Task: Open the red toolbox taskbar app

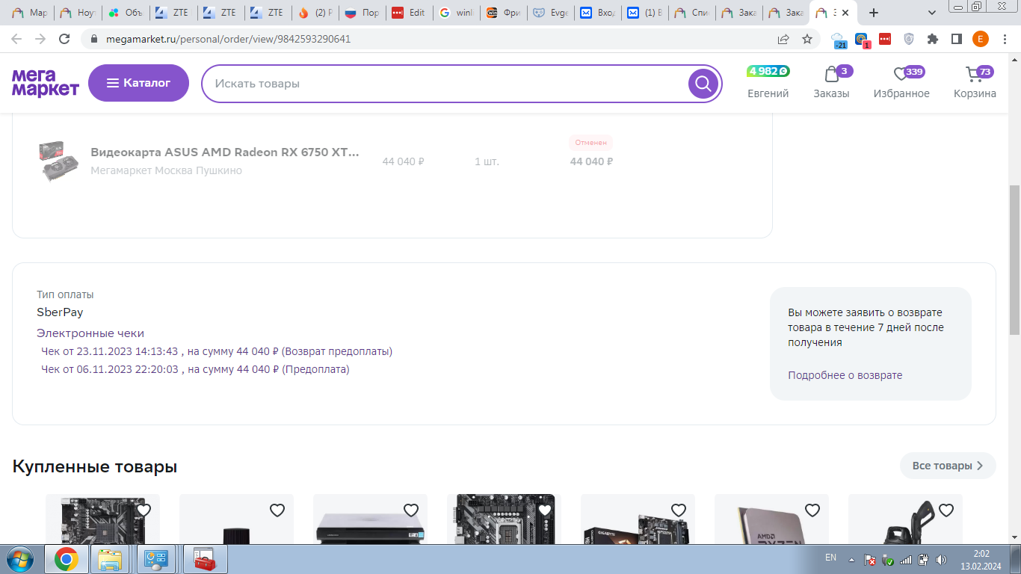Action: 204,559
